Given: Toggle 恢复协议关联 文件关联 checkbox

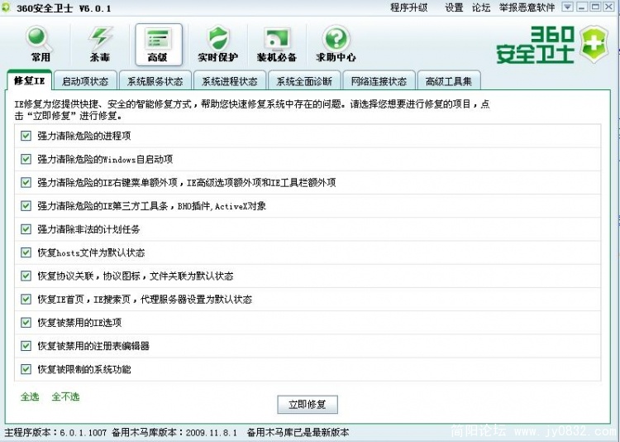Looking at the screenshot, I should (x=26, y=276).
